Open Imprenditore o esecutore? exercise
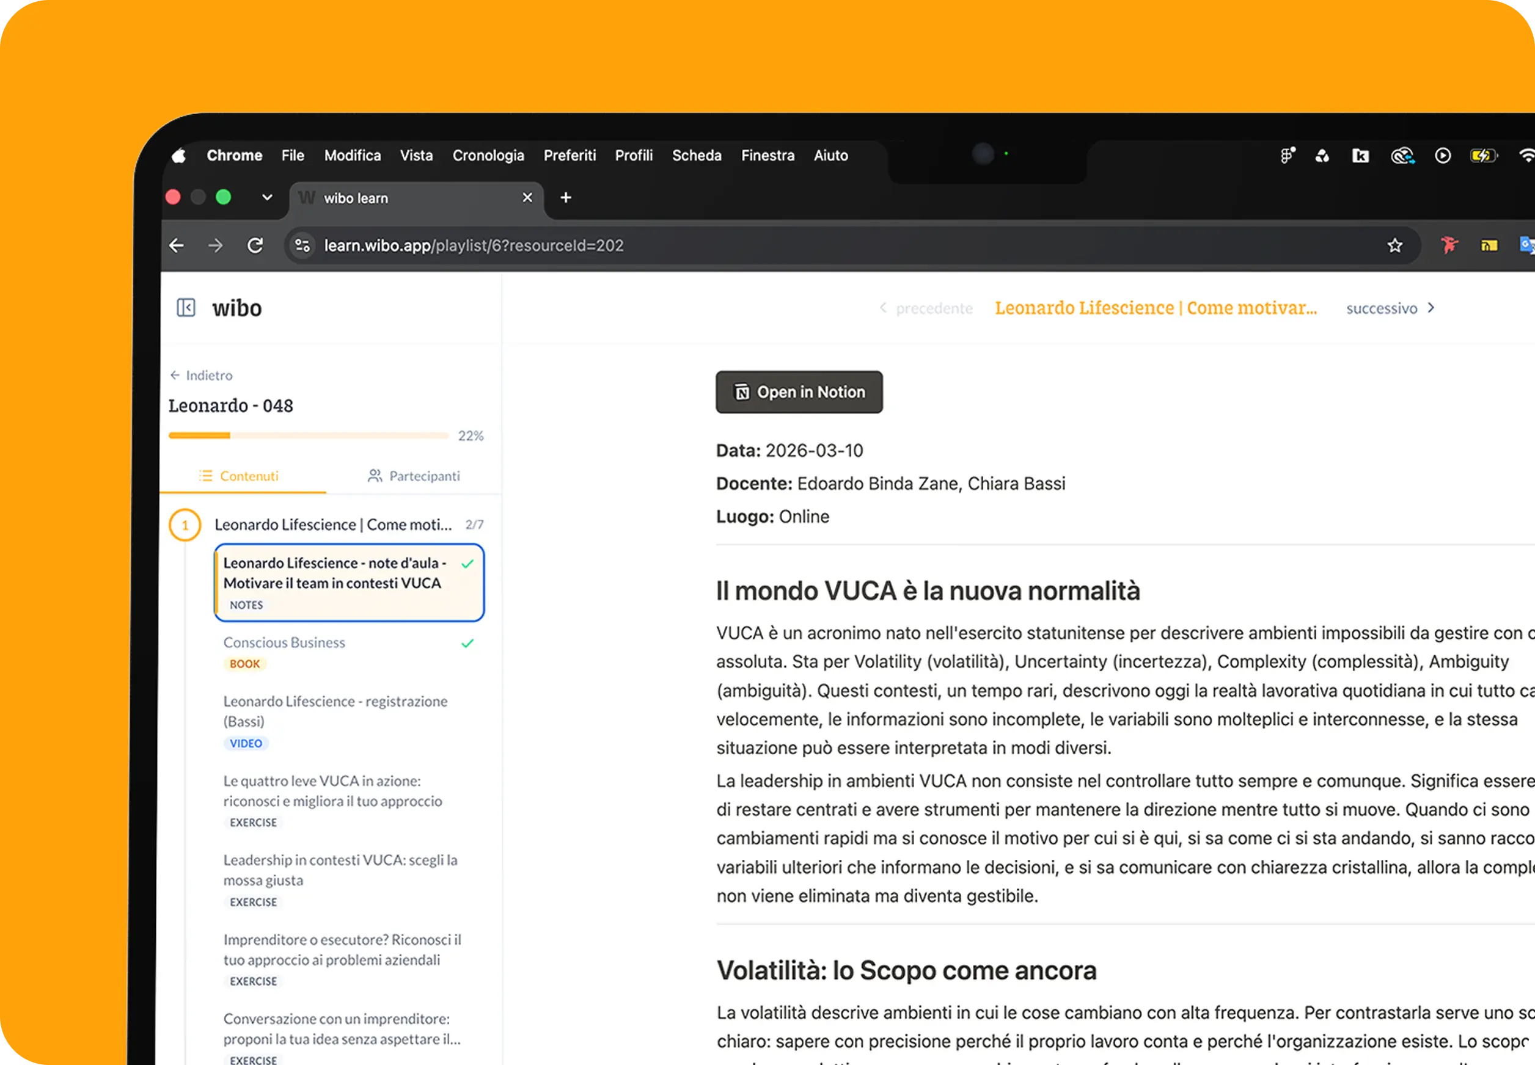 point(349,959)
